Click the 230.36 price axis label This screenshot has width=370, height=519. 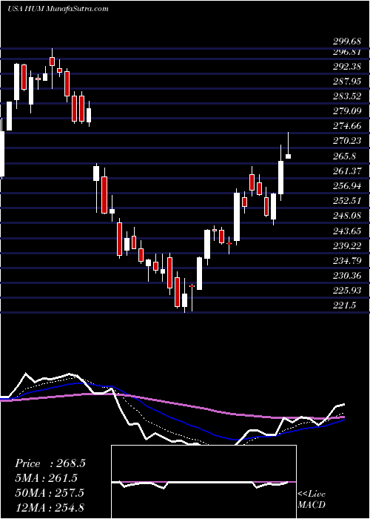coord(347,275)
